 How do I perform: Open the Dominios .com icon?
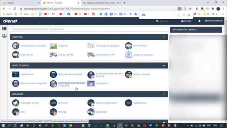pyautogui.click(x=53, y=103)
